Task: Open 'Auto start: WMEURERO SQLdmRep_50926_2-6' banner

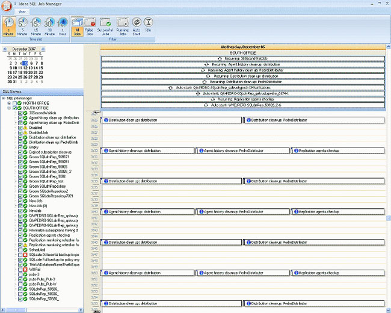Action: (x=242, y=105)
